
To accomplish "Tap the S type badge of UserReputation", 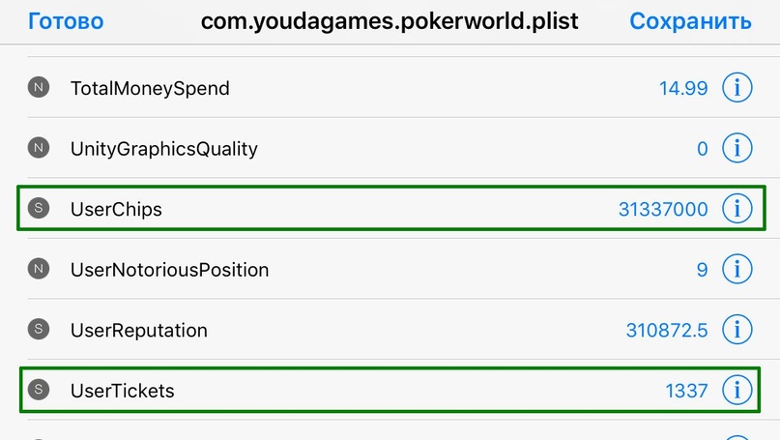I will pyautogui.click(x=39, y=330).
